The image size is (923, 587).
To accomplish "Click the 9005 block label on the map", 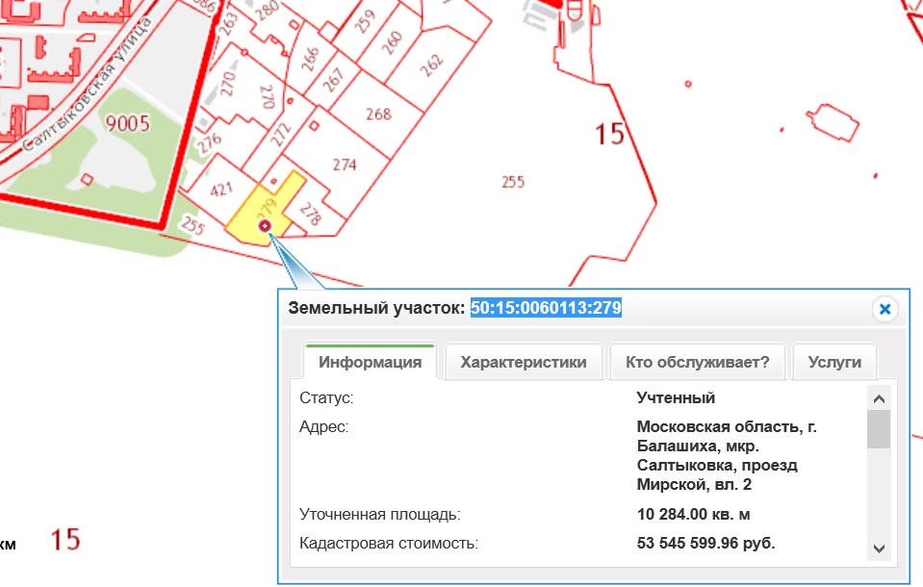I will [x=128, y=123].
